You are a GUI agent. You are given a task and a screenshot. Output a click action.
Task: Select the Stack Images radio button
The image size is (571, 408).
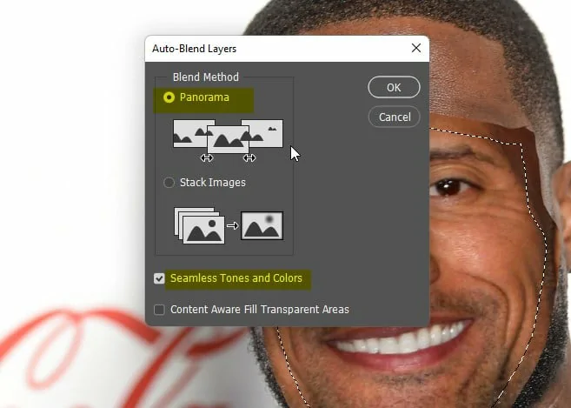tap(169, 183)
